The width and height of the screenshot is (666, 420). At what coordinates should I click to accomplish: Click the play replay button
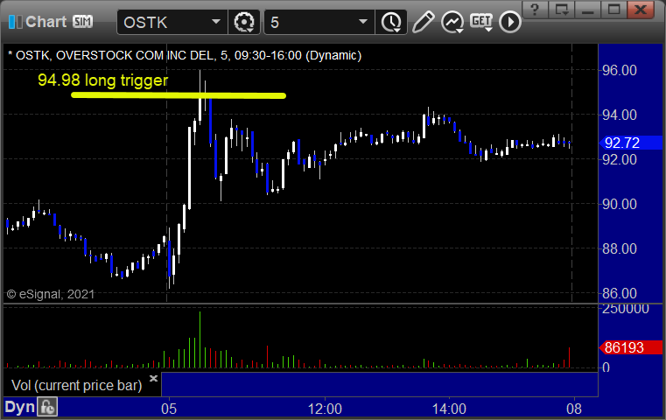point(509,22)
